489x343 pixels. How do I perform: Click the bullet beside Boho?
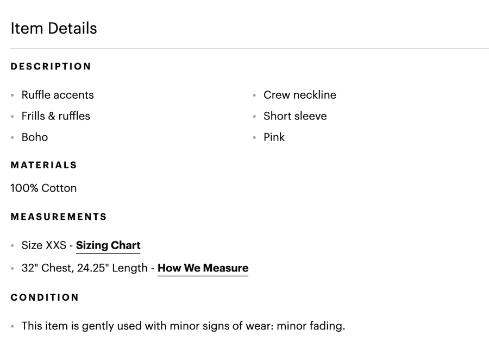(12, 138)
